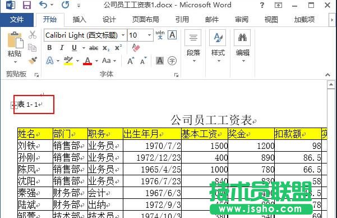Switch to the 页面布局 Page Layout tab
The image size is (337, 218).
click(x=145, y=20)
